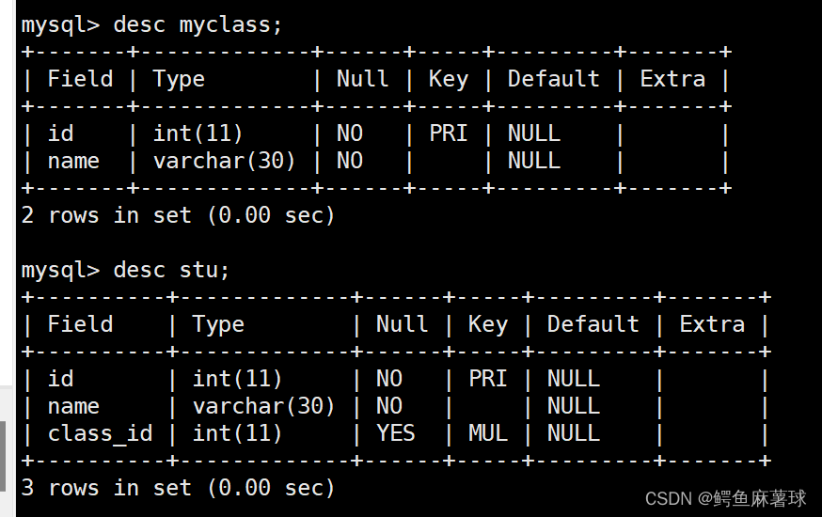
Task: Click the name field in myclass table
Action: click(73, 161)
